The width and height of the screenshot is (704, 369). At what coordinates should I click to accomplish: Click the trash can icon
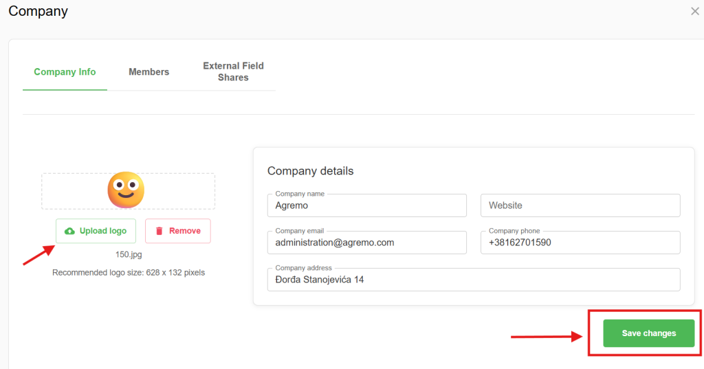(159, 231)
